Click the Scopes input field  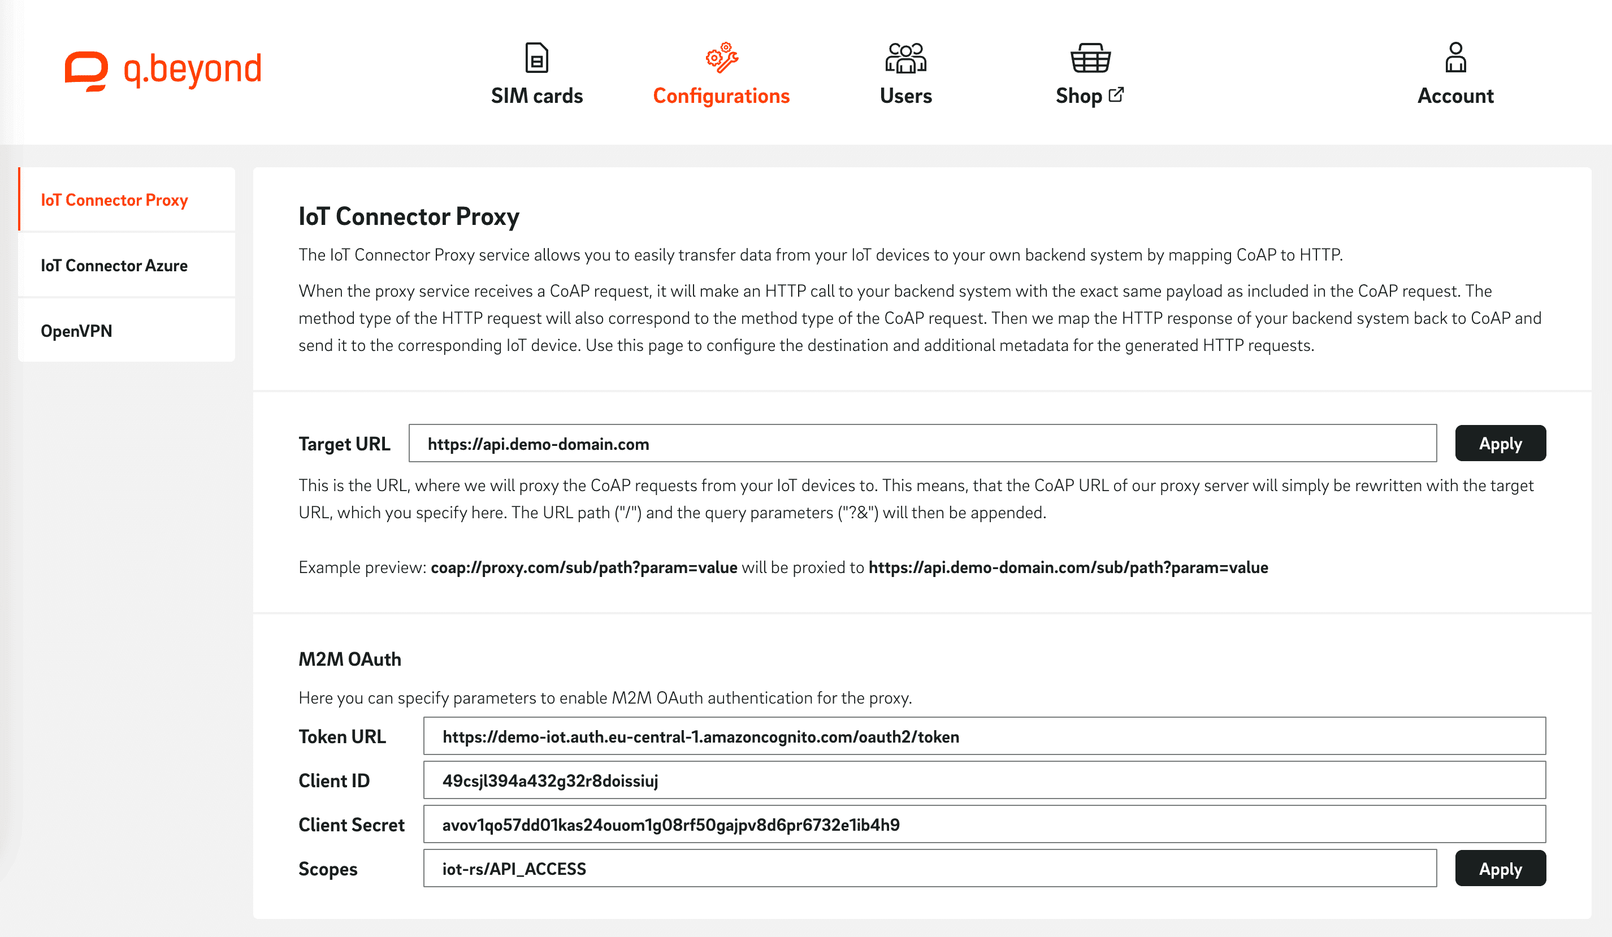click(929, 869)
